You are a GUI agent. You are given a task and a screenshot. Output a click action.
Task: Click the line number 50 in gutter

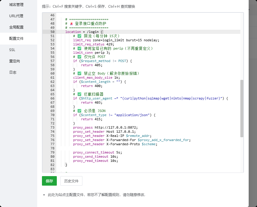point(52,32)
